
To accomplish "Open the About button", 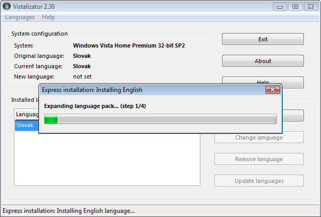I will pyautogui.click(x=262, y=61).
